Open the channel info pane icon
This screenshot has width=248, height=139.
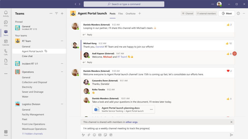[x=238, y=14]
